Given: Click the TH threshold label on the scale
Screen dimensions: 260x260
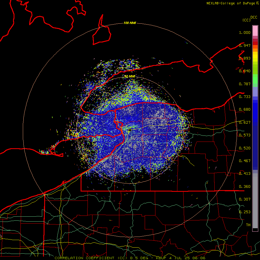Looking at the screenshot, I should pos(248,225).
